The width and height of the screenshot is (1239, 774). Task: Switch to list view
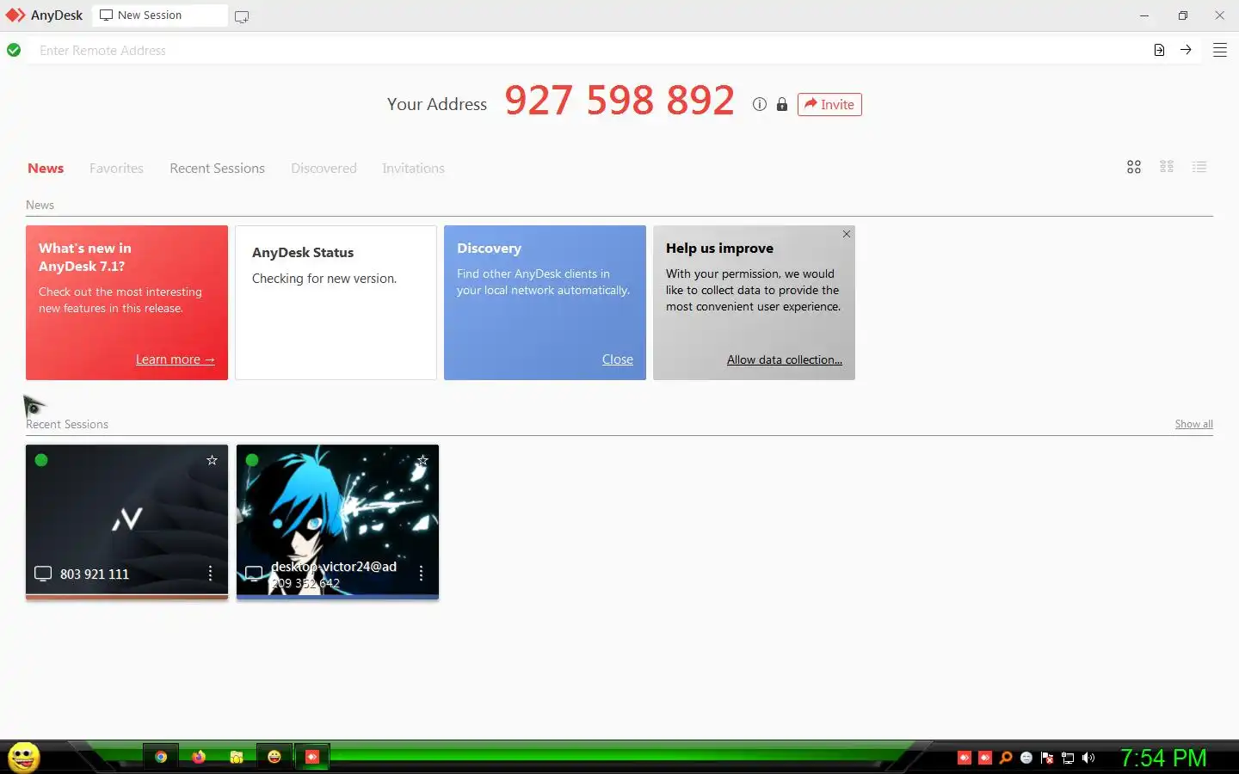pos(1199,167)
